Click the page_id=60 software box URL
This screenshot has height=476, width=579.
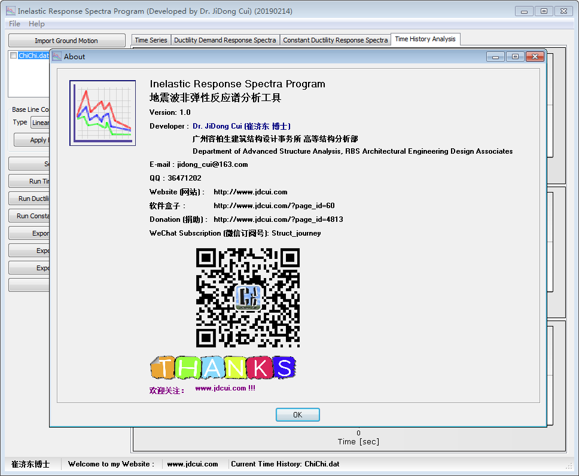274,206
